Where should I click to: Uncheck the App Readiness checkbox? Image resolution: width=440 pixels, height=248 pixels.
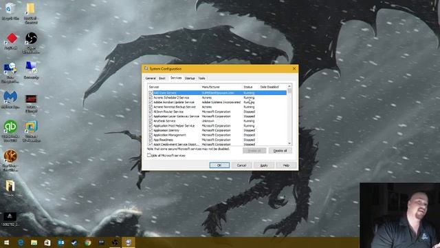tap(151, 139)
